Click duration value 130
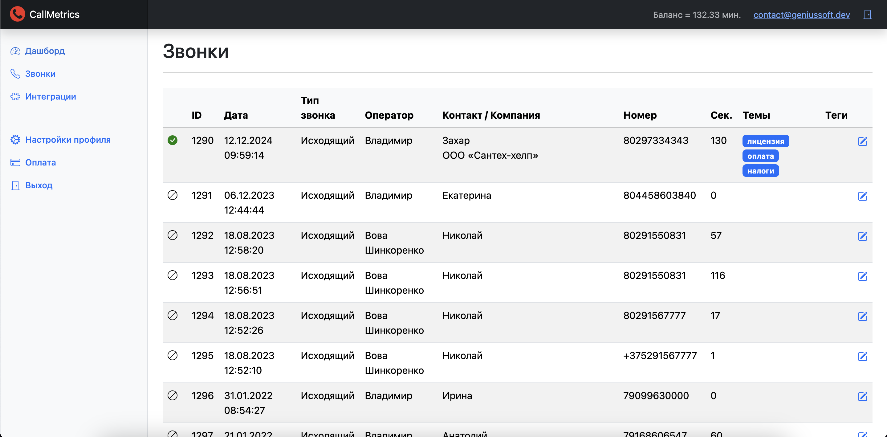This screenshot has width=887, height=437. coord(718,141)
